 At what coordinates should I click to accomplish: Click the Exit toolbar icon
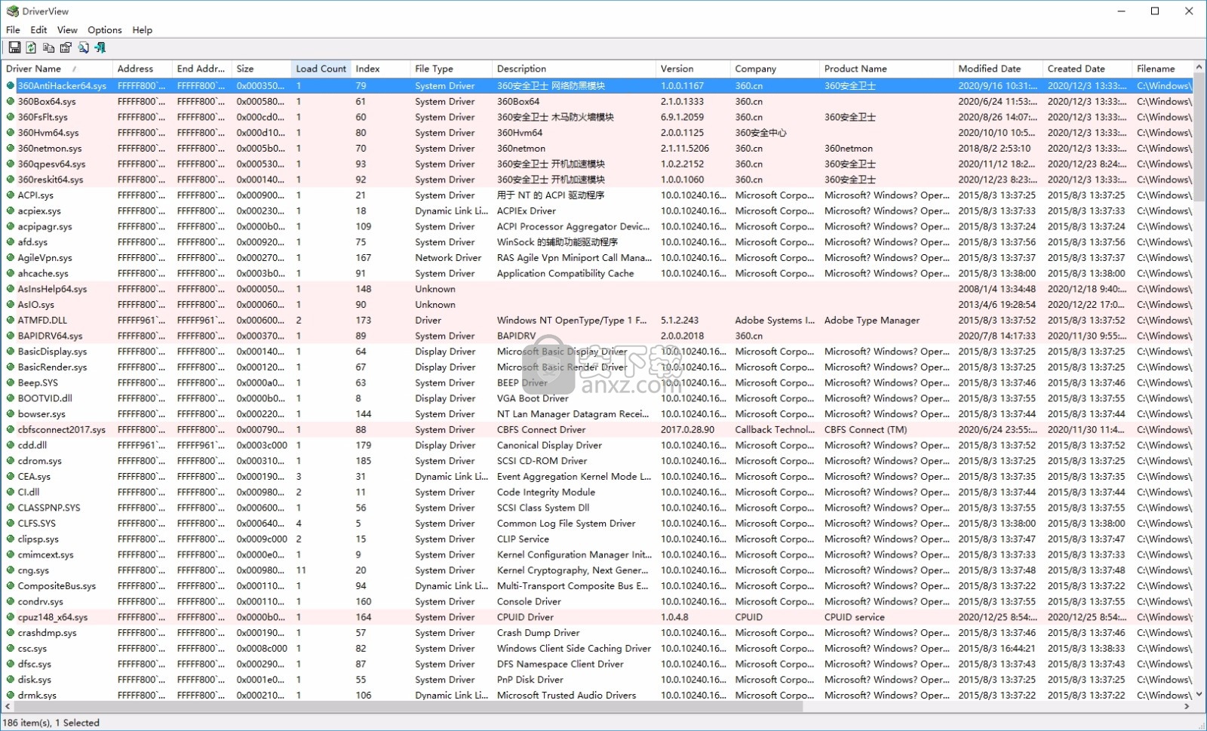100,48
